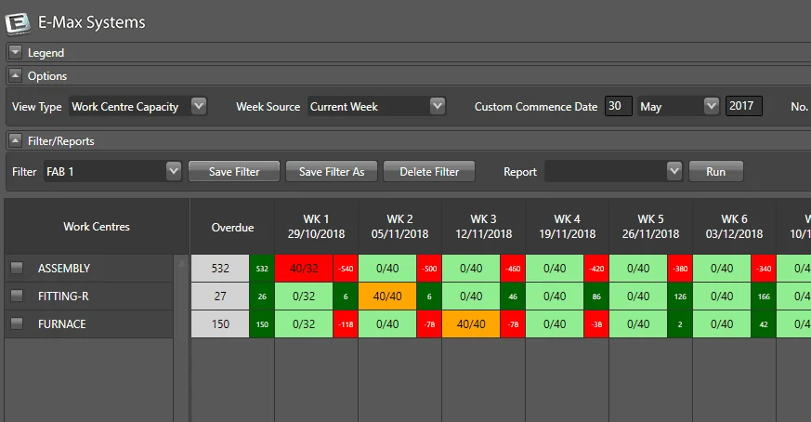The height and width of the screenshot is (422, 811).
Task: Click the -420 ASSEMBLY WK 4 balance cell
Action: (x=596, y=269)
